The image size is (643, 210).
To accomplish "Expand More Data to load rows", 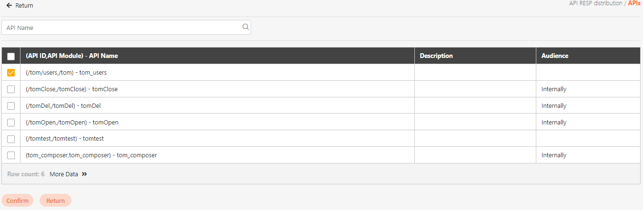I will tap(64, 174).
